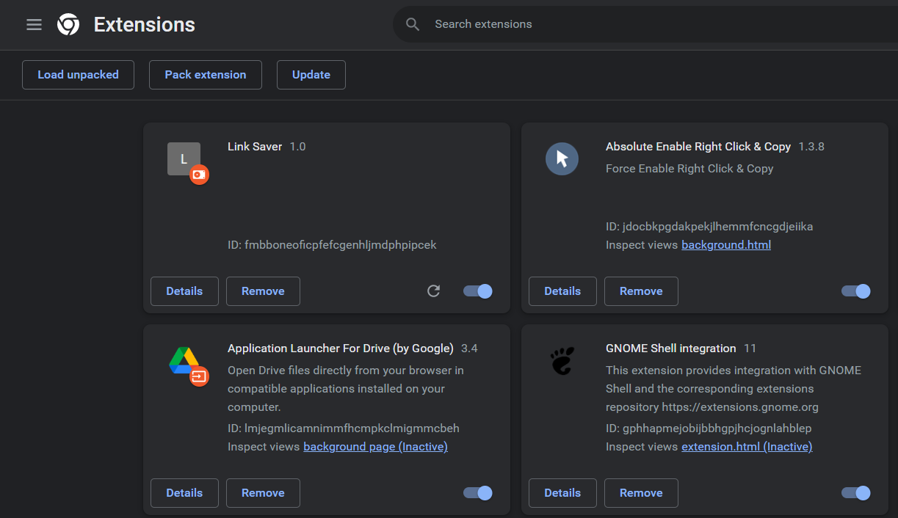Click Link Saver extension name
Viewport: 898px width, 518px height.
(x=255, y=147)
